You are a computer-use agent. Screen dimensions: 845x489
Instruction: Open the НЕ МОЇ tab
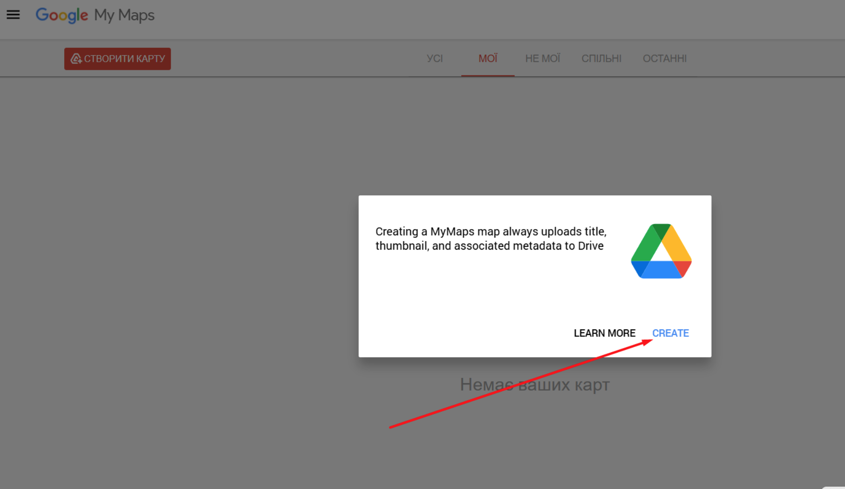[x=543, y=59]
